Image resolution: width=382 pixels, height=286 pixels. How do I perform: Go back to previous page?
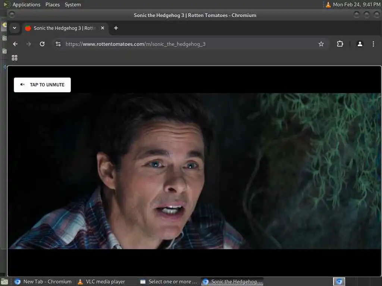coord(15,44)
